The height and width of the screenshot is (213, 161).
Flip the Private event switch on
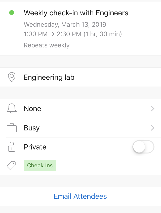point(143,147)
